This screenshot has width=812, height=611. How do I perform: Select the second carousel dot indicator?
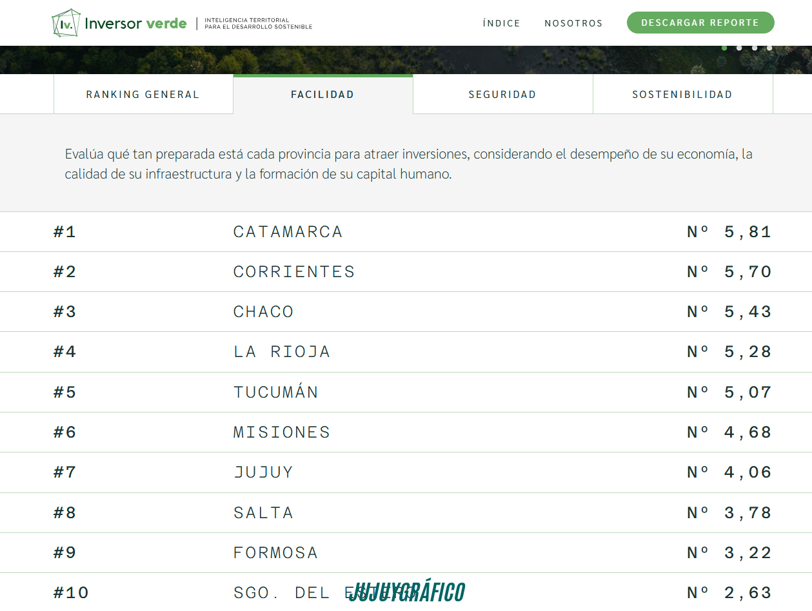pos(739,48)
